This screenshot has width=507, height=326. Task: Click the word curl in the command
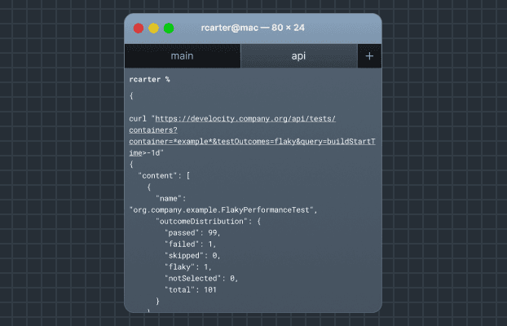coord(139,118)
